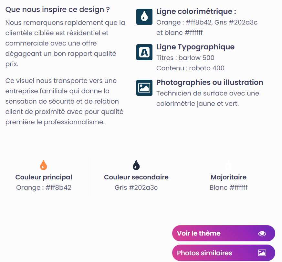Click the white drop above Majoritaire
This screenshot has width=282, height=262.
pos(229,165)
